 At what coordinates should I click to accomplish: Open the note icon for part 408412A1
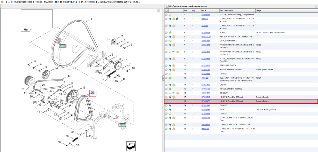coord(170,93)
